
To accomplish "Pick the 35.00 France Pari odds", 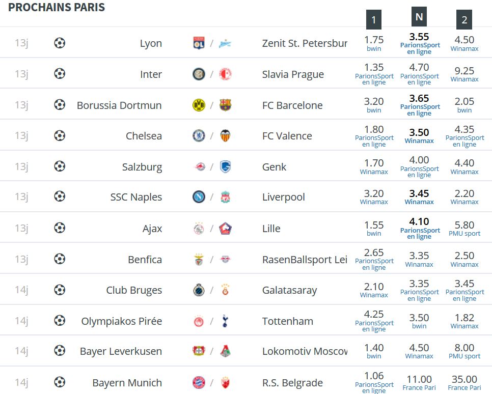I will 464,383.
